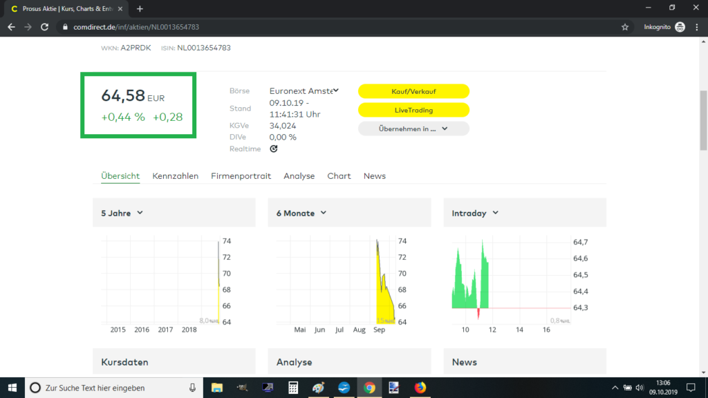The width and height of the screenshot is (708, 398).
Task: Click the Analyse section heading below charts
Action: [x=294, y=362]
